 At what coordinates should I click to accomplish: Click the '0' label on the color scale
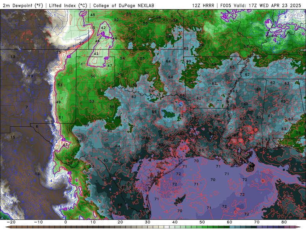65,222
